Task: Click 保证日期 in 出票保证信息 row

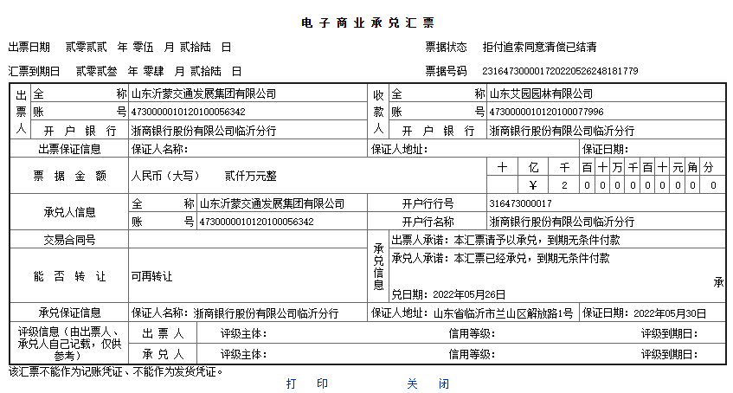Action: 605,149
